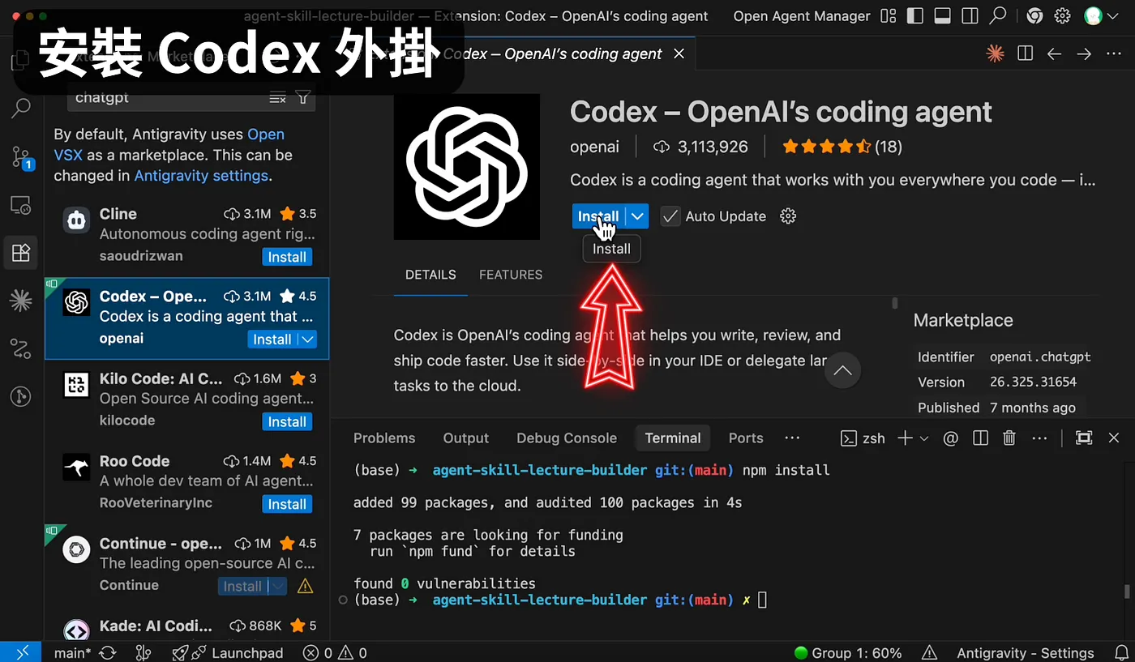Open the Output panel tab
This screenshot has width=1135, height=662.
click(466, 438)
